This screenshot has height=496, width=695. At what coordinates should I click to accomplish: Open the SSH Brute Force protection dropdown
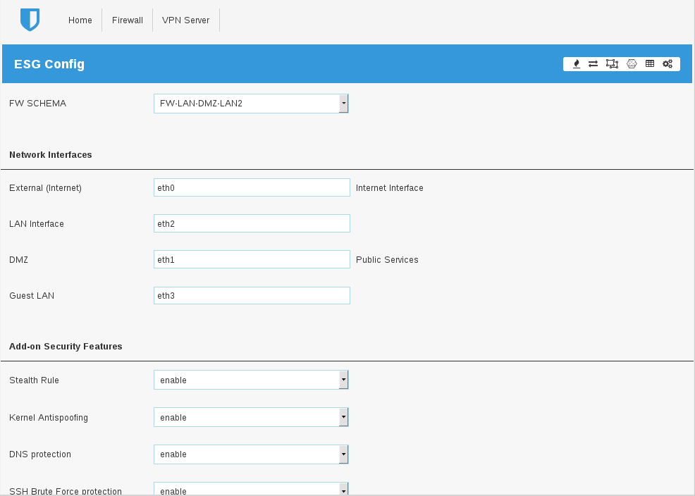coord(251,490)
